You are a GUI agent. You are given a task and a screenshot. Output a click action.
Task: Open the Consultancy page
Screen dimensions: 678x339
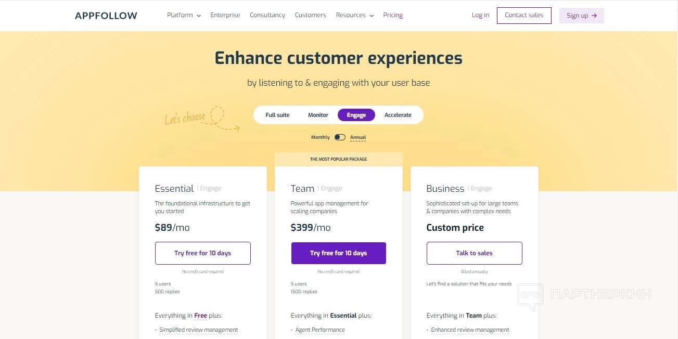(267, 15)
